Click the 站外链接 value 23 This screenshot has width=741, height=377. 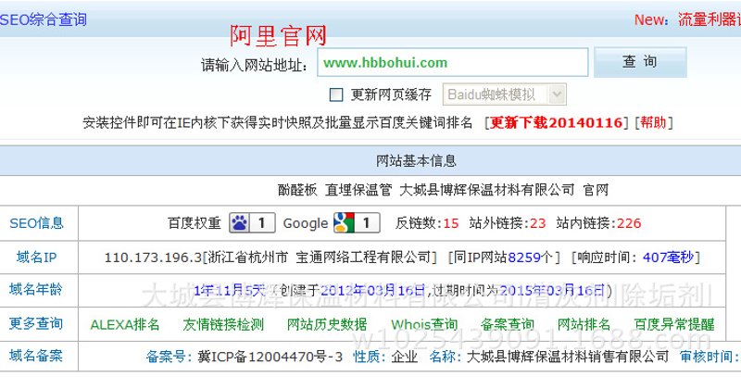coord(538,223)
